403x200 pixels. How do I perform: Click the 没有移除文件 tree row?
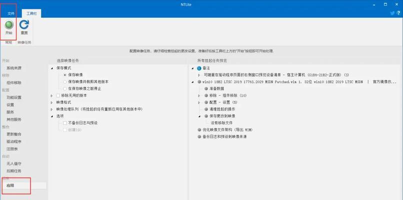pyautogui.click(x=221, y=123)
